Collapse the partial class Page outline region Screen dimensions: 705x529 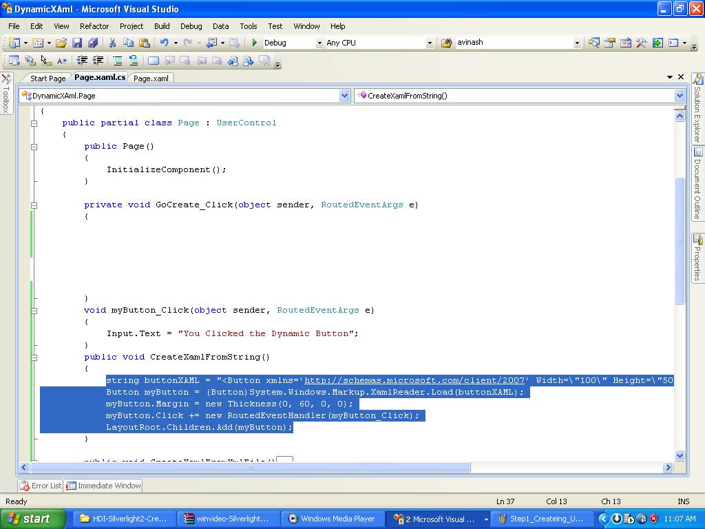click(34, 123)
